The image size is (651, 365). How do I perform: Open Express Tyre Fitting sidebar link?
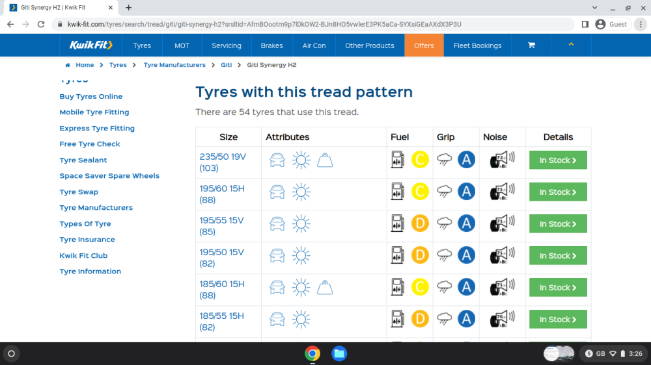click(x=97, y=128)
